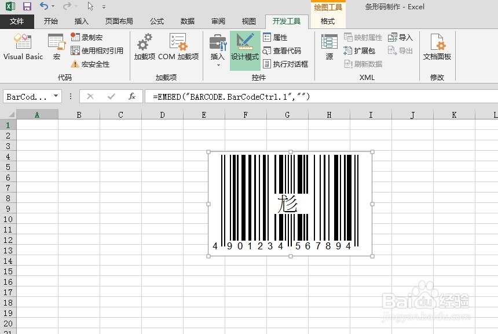Undo the last action
Screen dimensions: 498x334
[x=44, y=6]
